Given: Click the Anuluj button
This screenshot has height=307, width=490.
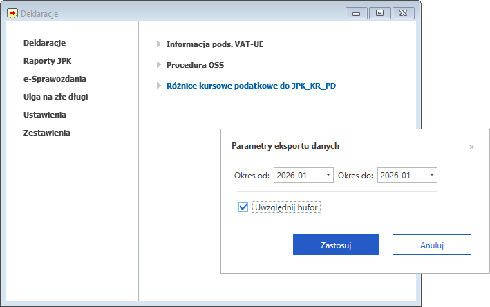Looking at the screenshot, I should 431,245.
